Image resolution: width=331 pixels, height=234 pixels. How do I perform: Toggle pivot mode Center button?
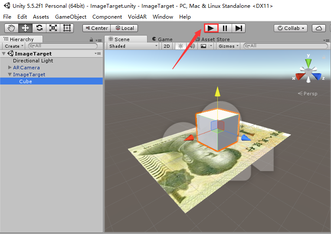tap(96, 28)
